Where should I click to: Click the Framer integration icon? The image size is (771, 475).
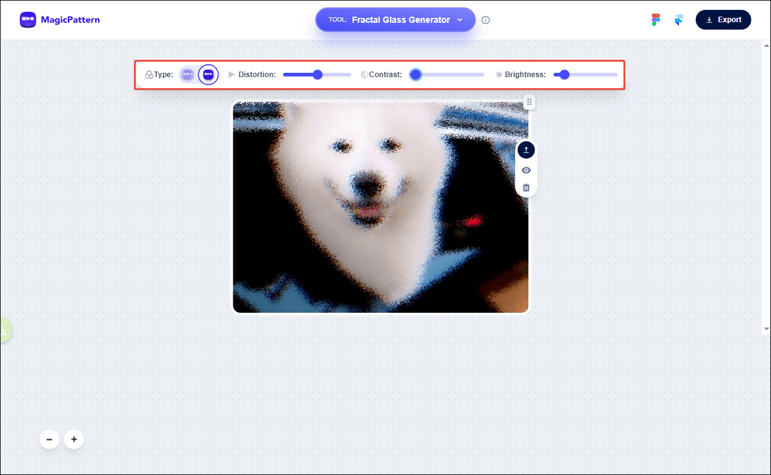pos(679,19)
